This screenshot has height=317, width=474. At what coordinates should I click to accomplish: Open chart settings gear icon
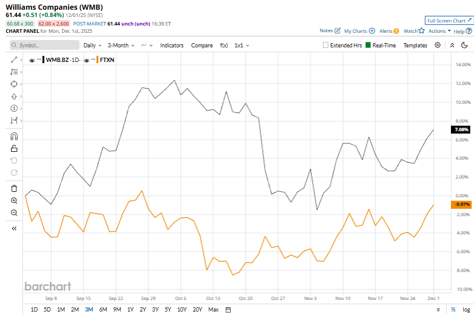point(438,45)
